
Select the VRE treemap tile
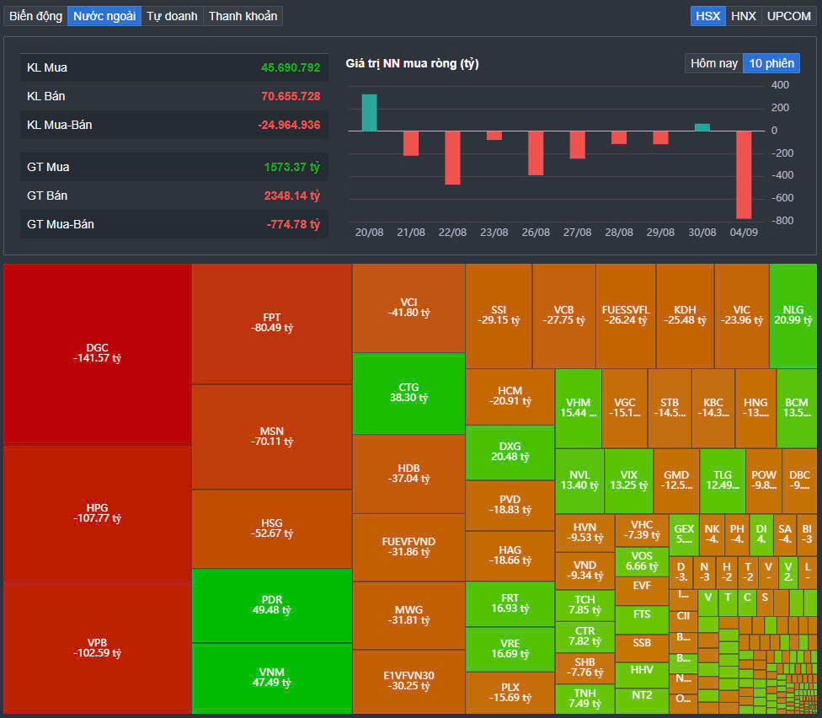[510, 649]
